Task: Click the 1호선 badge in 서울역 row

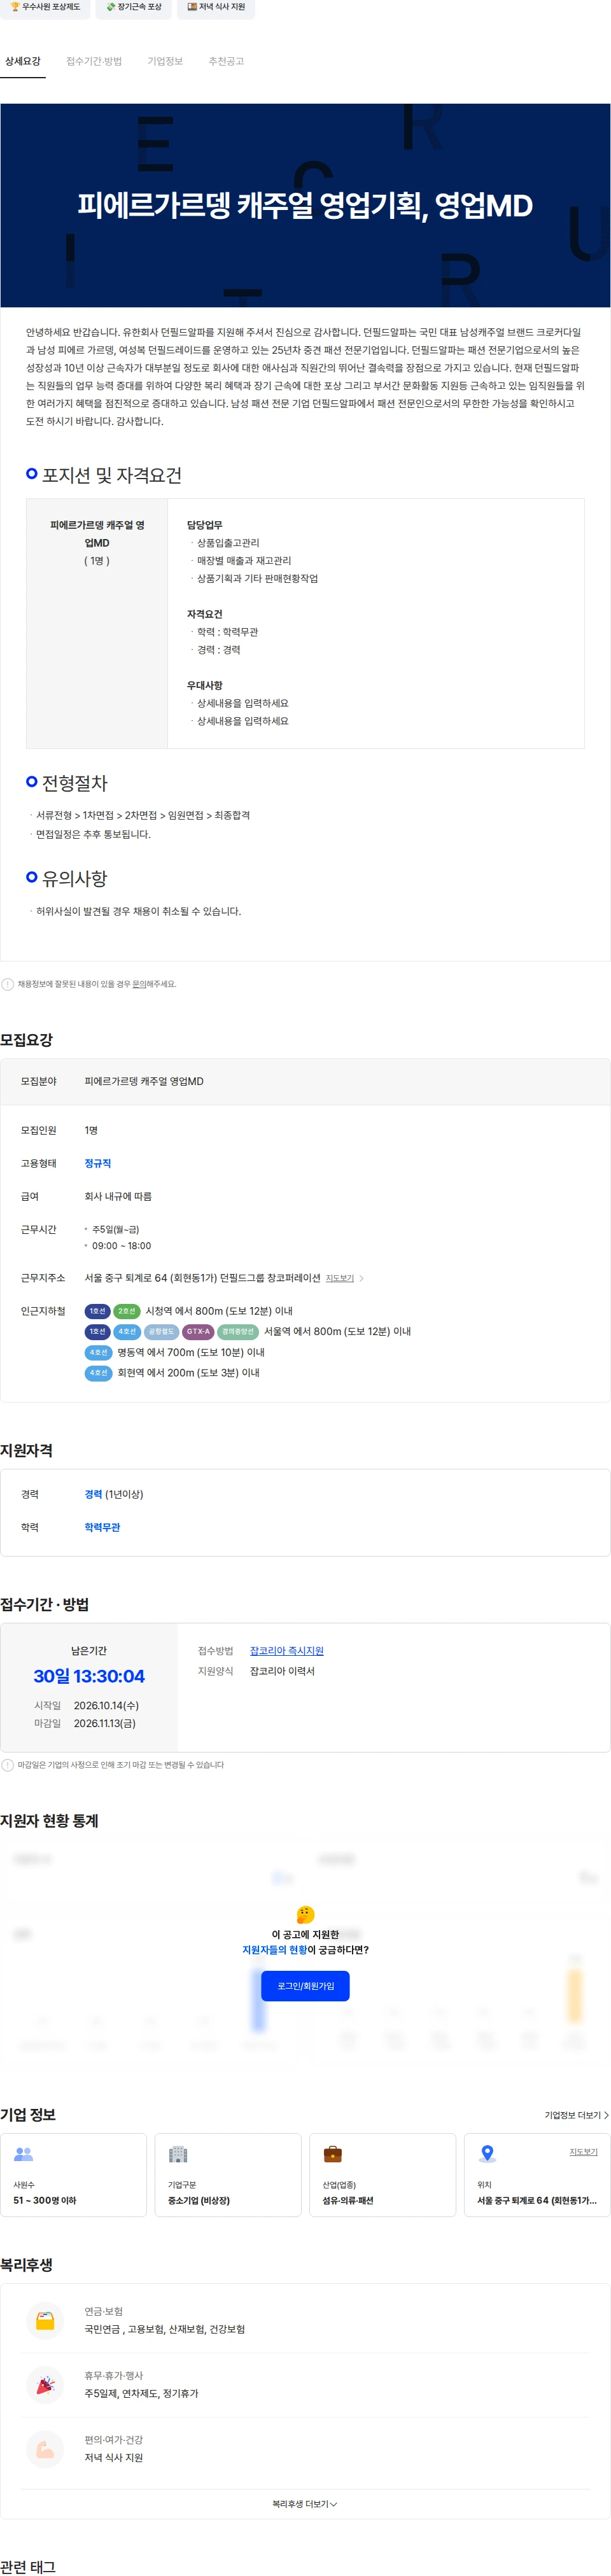Action: [97, 1331]
